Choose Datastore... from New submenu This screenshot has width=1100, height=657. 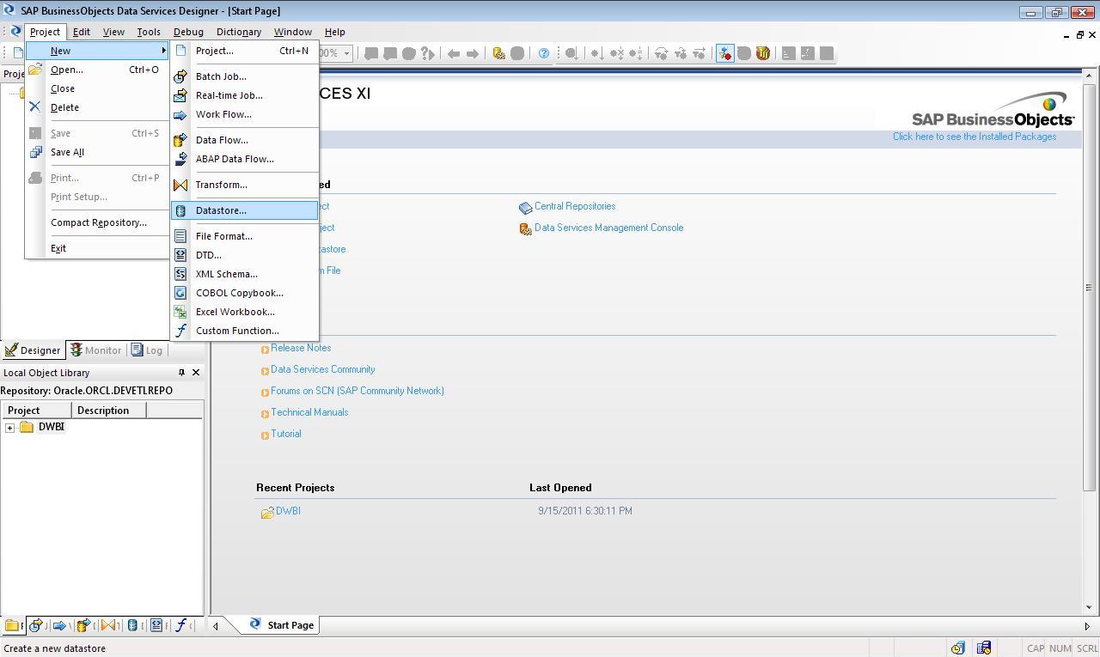tap(245, 210)
